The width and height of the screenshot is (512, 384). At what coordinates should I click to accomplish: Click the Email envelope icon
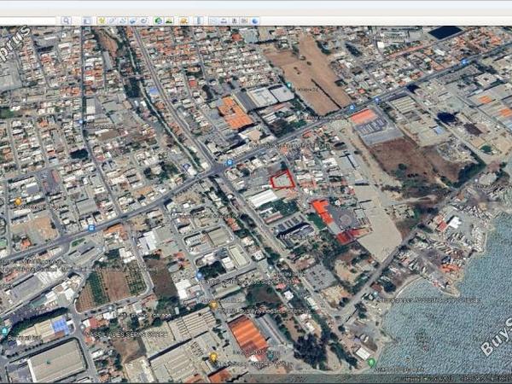tap(213, 20)
